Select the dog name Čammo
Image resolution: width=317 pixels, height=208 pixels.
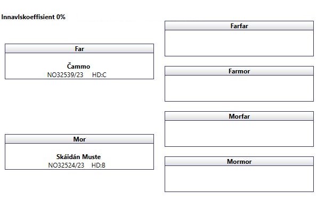pyautogui.click(x=78, y=66)
